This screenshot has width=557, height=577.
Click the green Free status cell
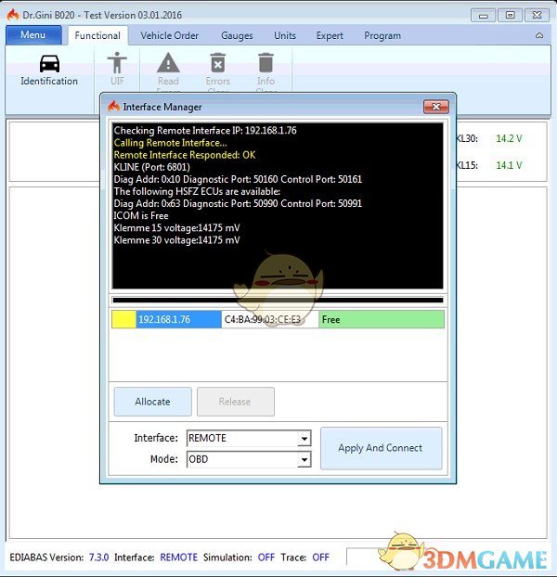[382, 319]
